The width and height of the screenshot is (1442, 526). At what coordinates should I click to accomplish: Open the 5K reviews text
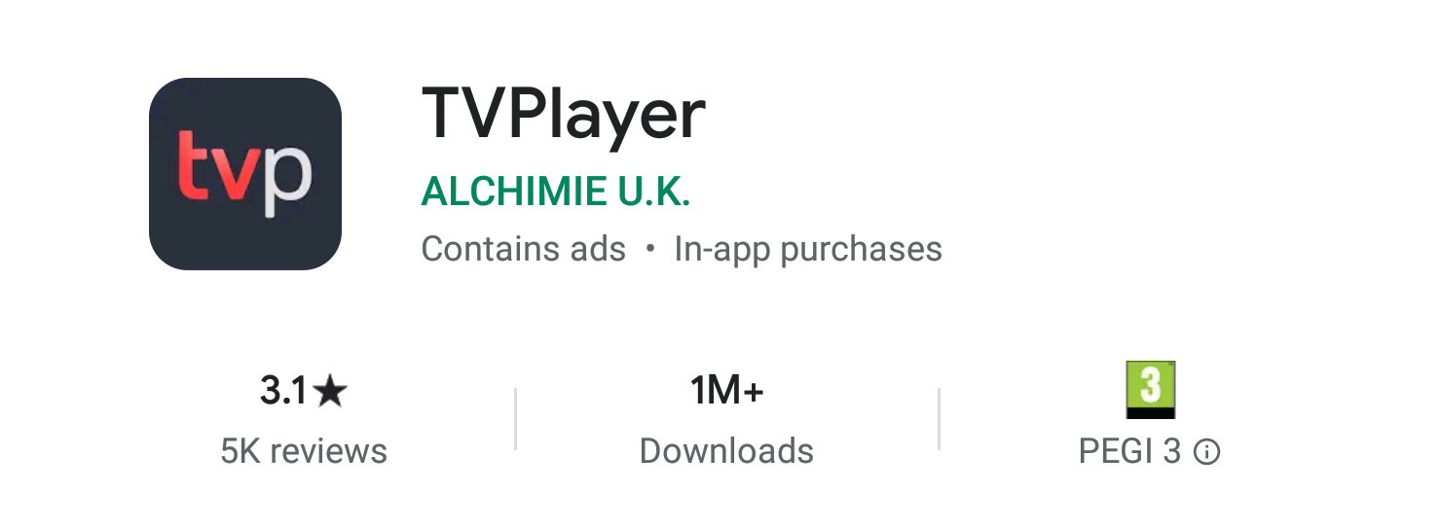click(304, 452)
